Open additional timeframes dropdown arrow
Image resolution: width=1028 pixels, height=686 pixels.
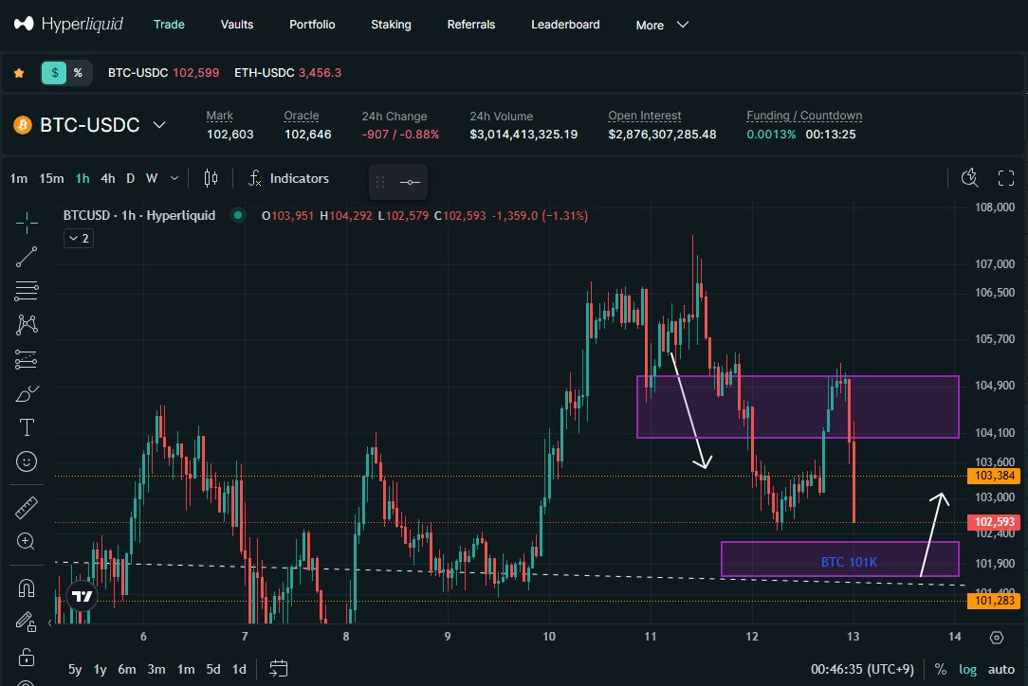coord(174,178)
